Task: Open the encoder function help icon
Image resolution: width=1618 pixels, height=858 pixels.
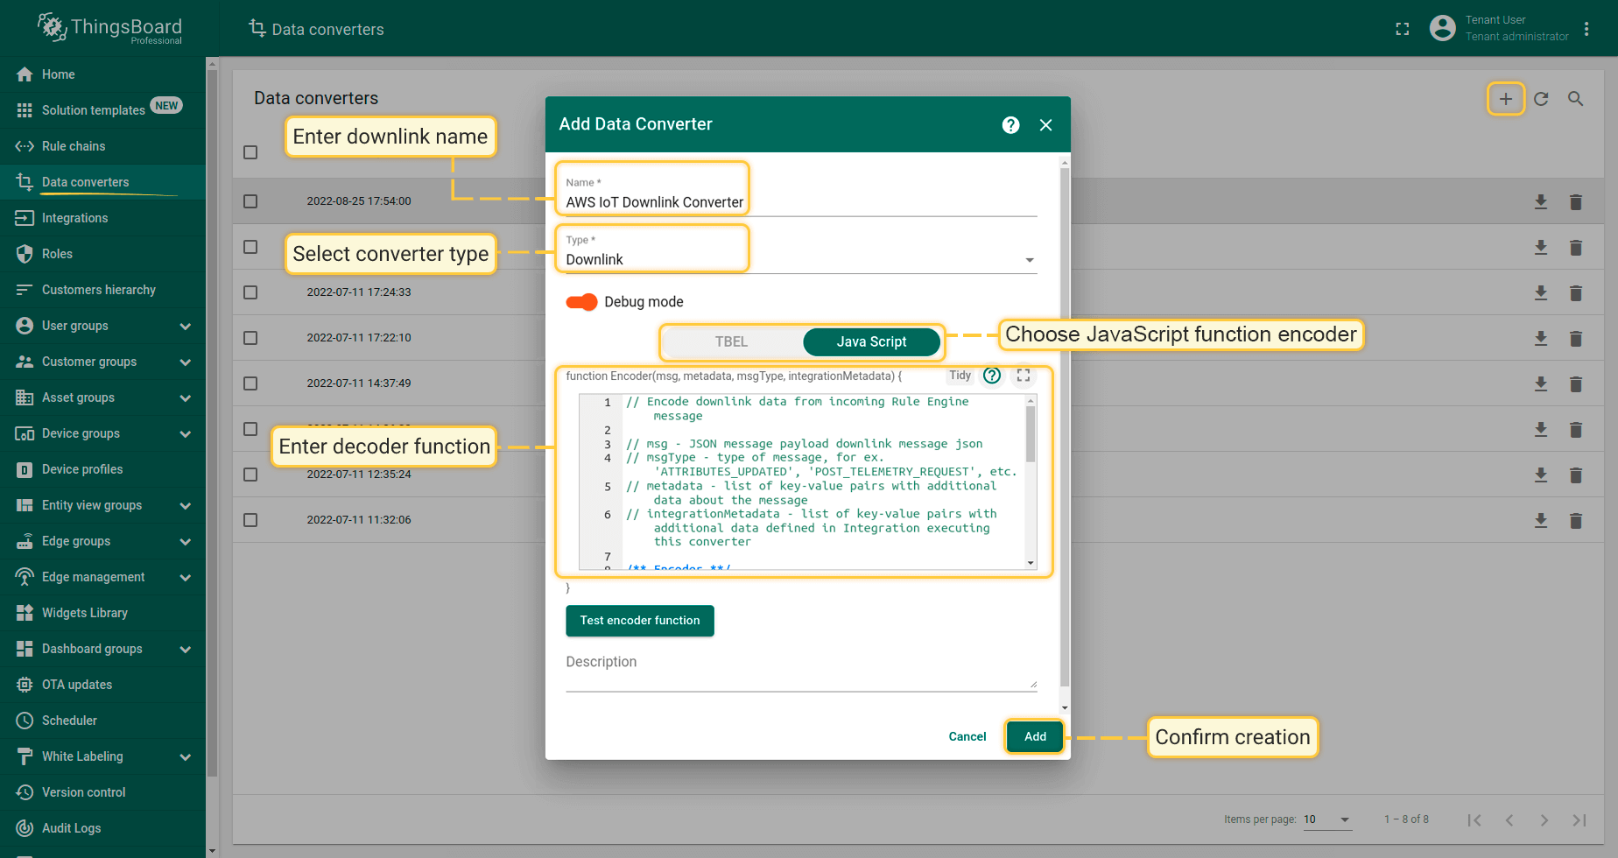Action: point(992,376)
